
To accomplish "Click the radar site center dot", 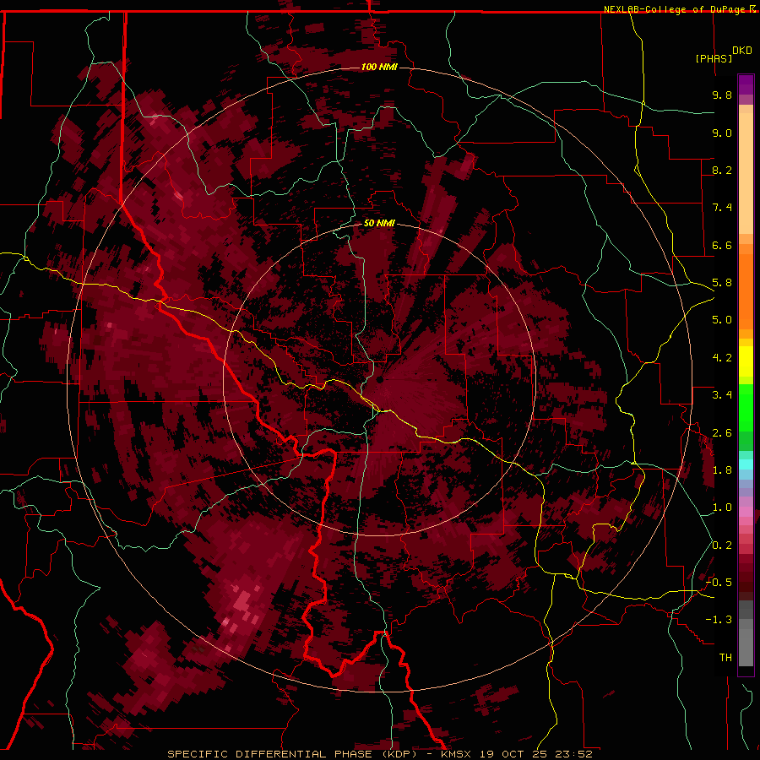I will [380, 380].
